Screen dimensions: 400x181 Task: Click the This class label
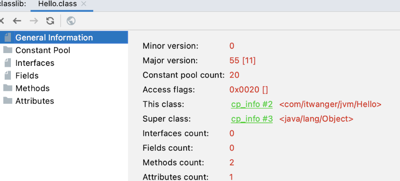[x=163, y=104]
